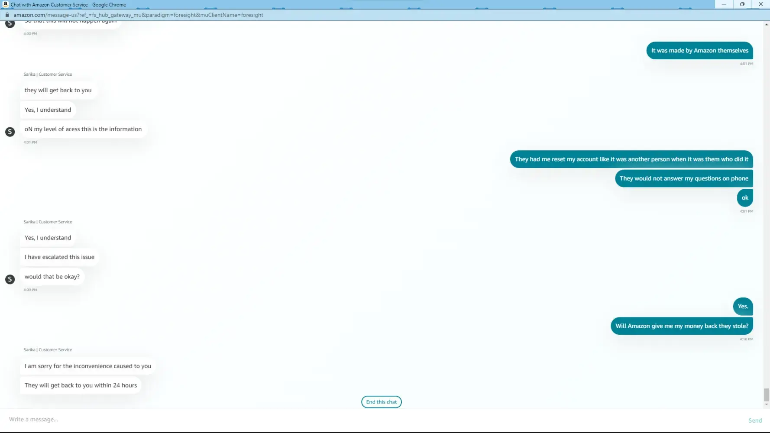
Task: Click 'Sarika | Customer Service' label above 'they will get back'
Action: 48,74
